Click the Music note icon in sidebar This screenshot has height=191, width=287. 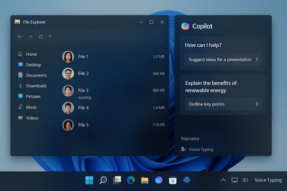tap(20, 107)
